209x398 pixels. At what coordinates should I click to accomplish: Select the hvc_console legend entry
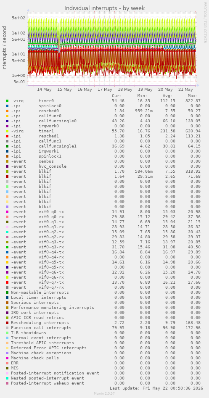53,166
